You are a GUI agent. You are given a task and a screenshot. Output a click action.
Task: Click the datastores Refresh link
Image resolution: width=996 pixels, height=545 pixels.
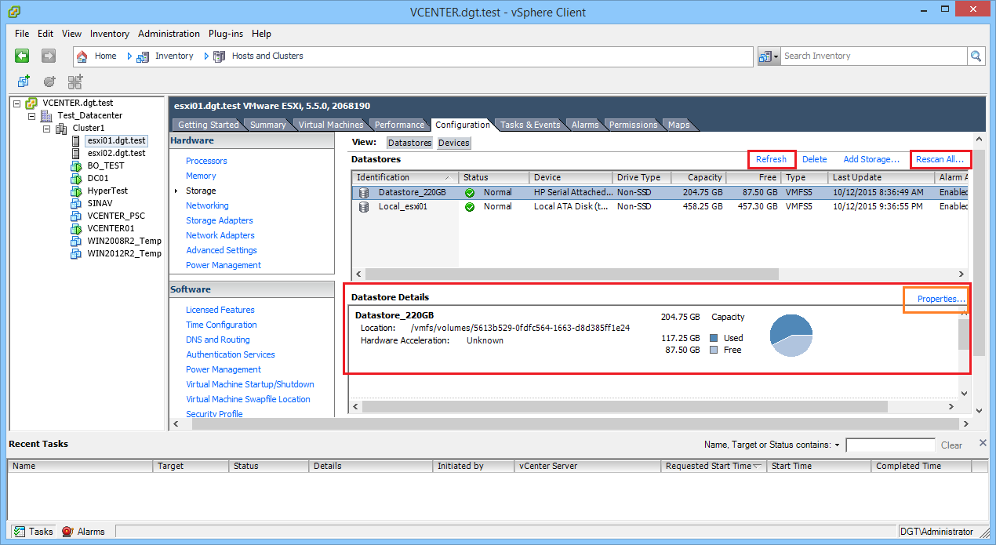771,159
